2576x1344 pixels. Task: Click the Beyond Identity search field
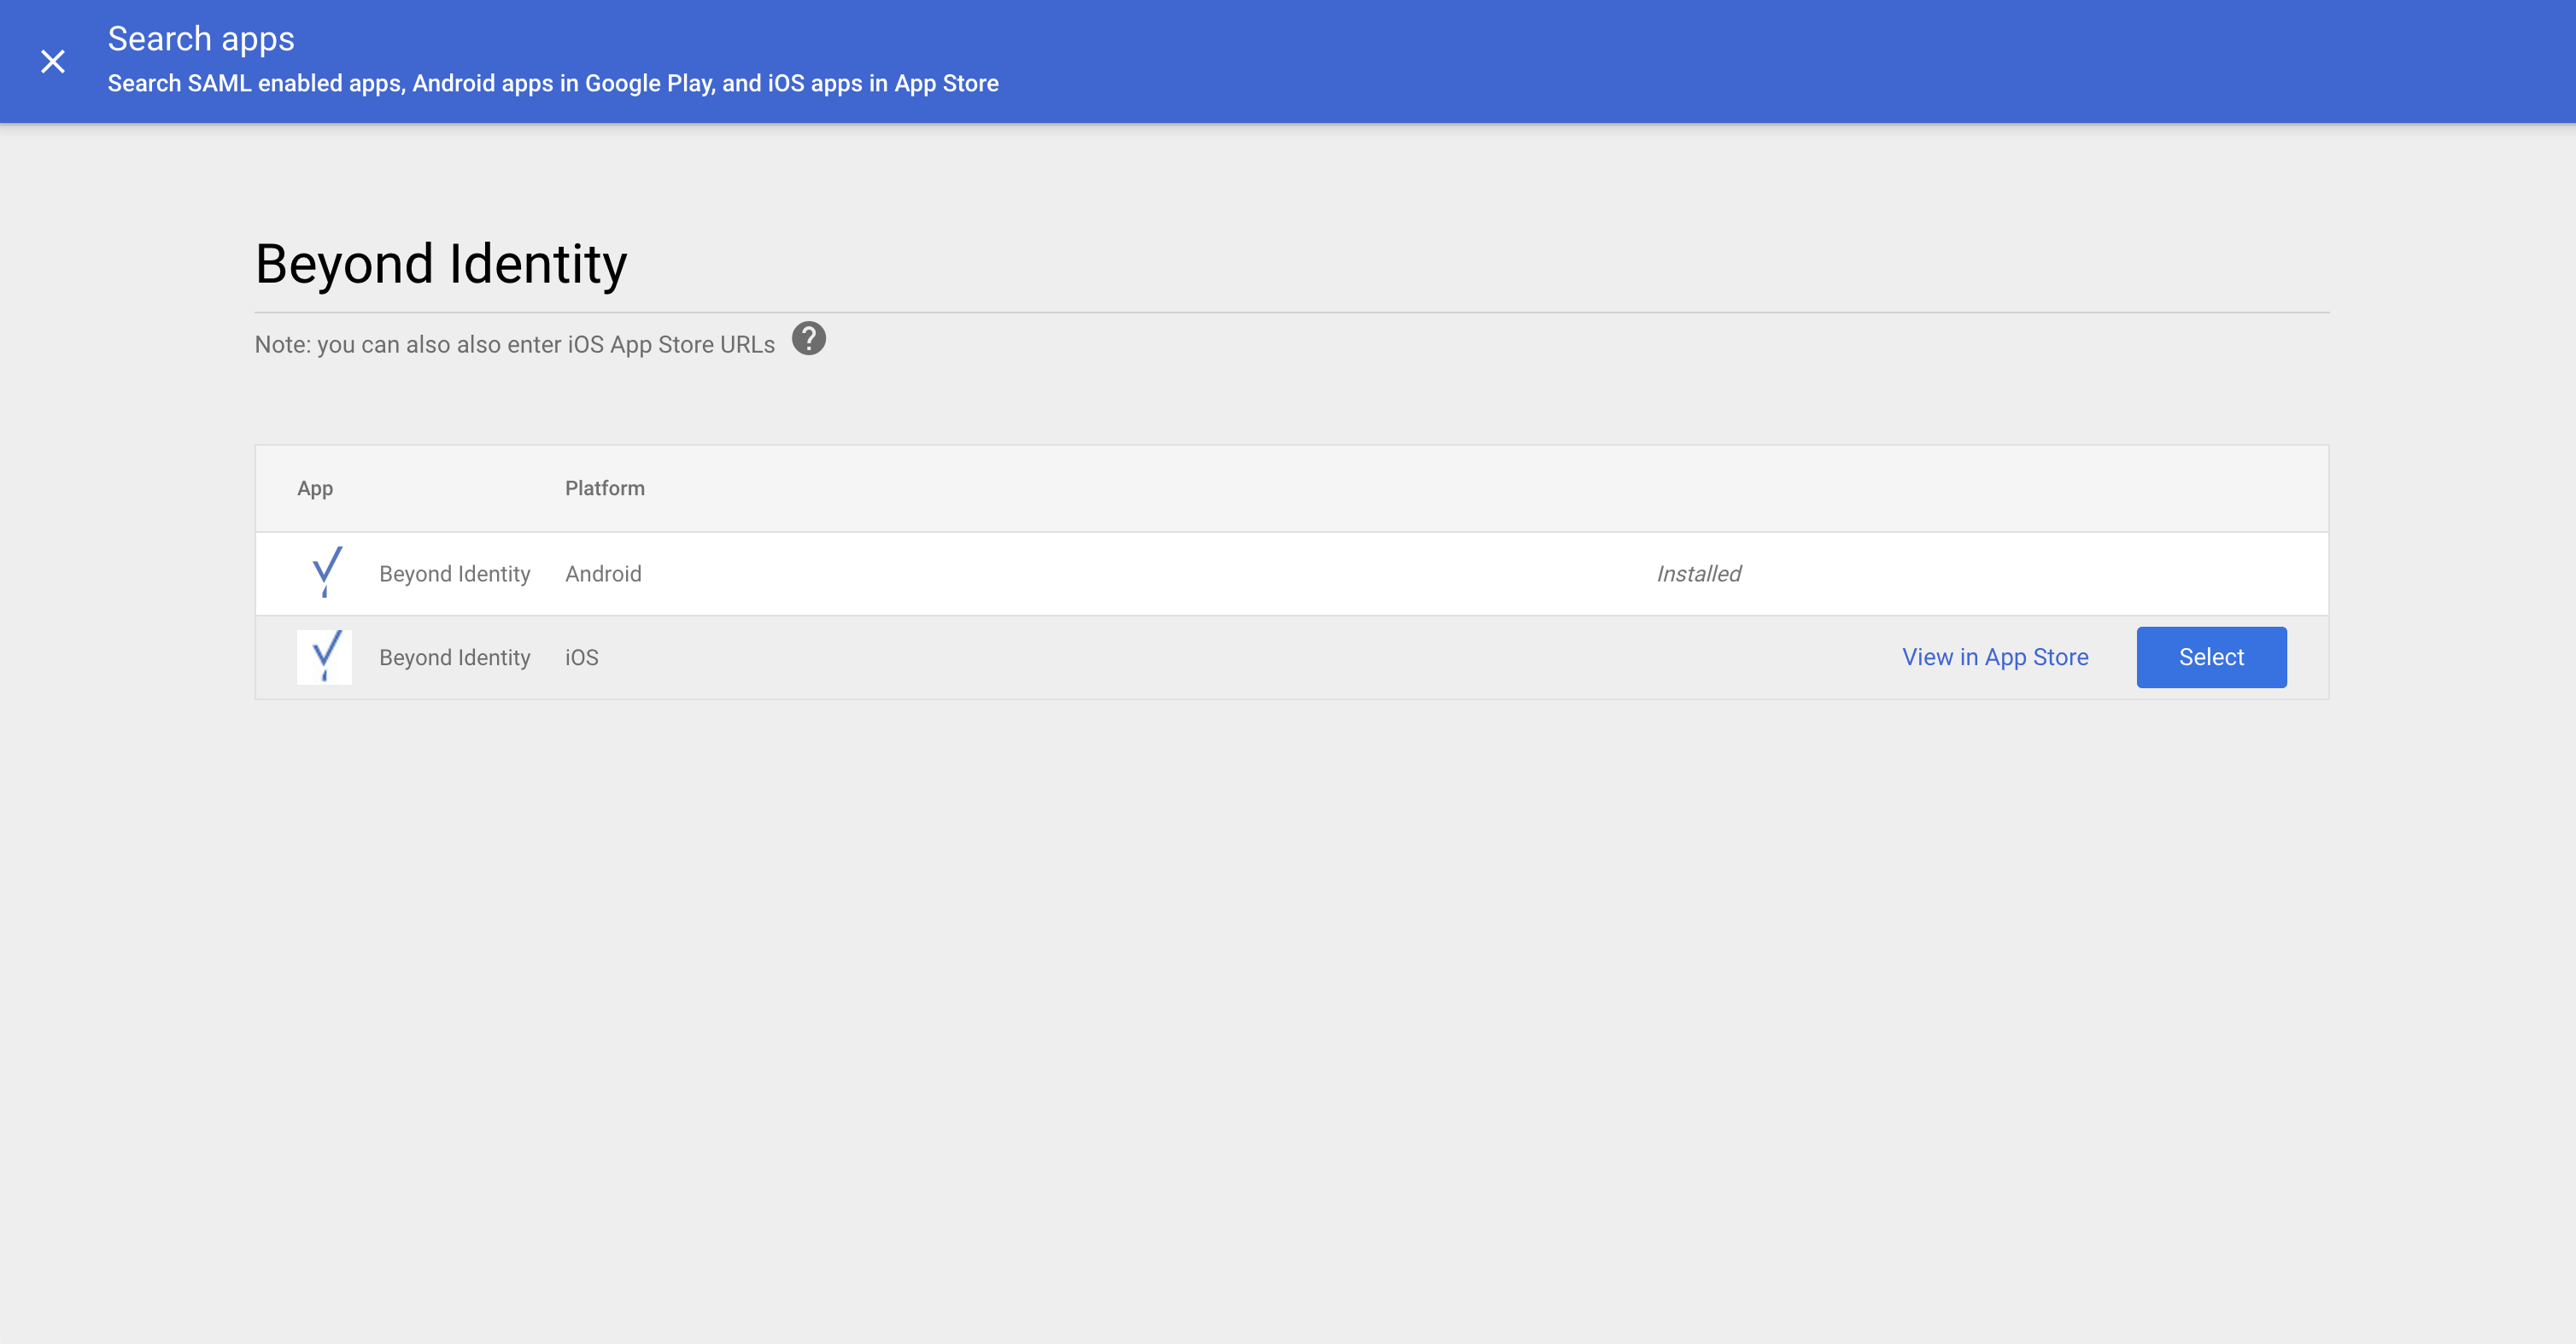click(x=1290, y=265)
